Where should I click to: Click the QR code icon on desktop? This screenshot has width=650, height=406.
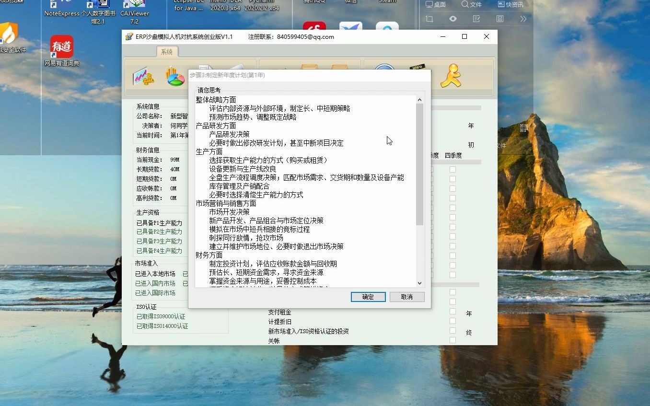(523, 128)
